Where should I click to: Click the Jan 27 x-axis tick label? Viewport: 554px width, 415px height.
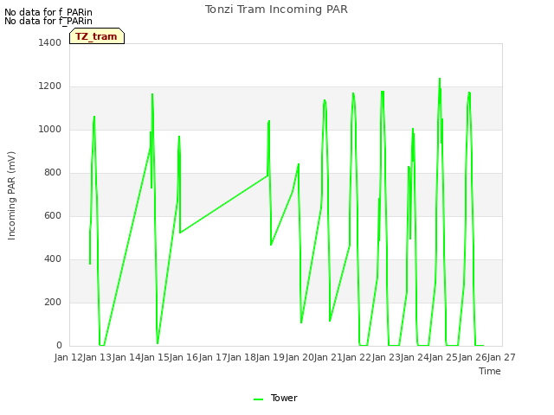click(501, 357)
